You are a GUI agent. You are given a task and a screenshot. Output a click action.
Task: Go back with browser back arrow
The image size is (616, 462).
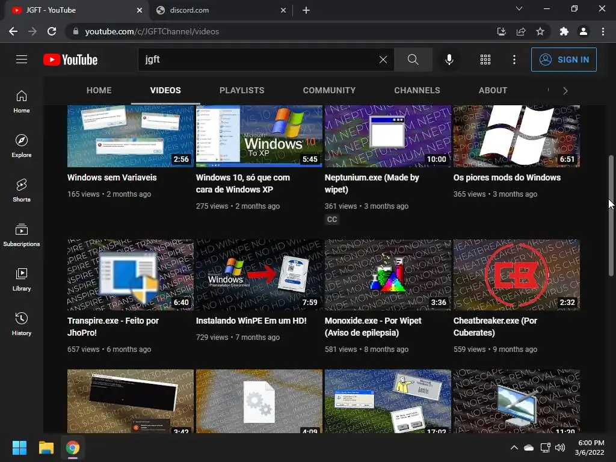[13, 31]
